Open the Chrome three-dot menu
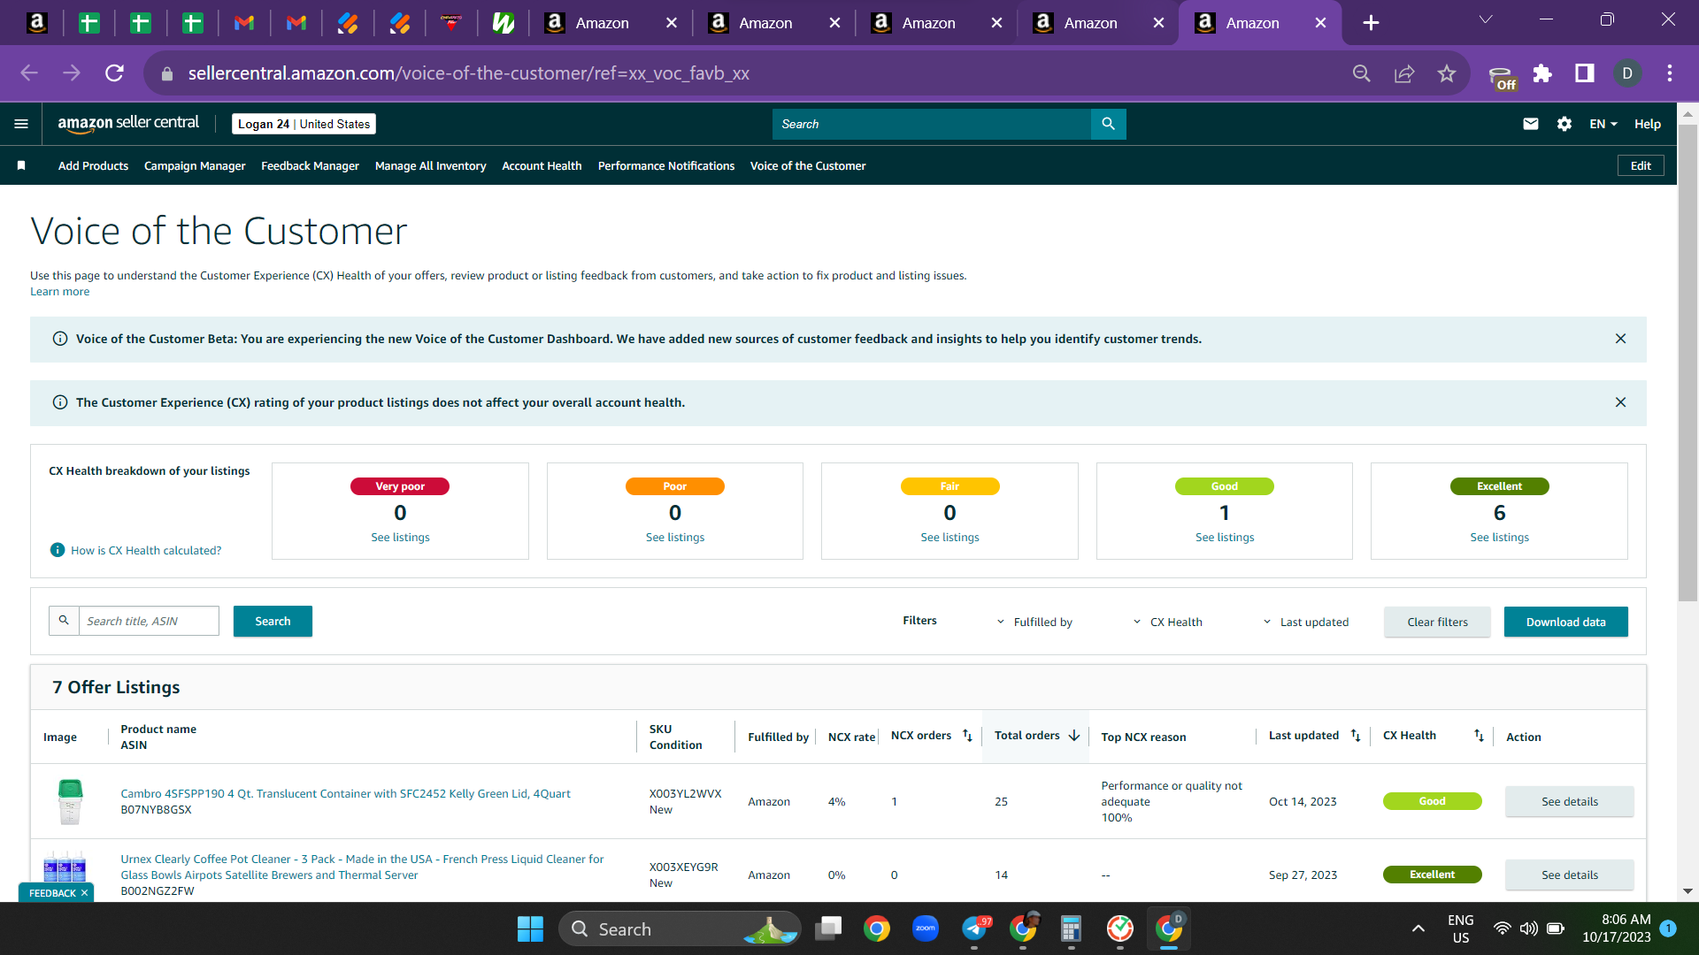Viewport: 1699px width, 955px height. (1670, 73)
